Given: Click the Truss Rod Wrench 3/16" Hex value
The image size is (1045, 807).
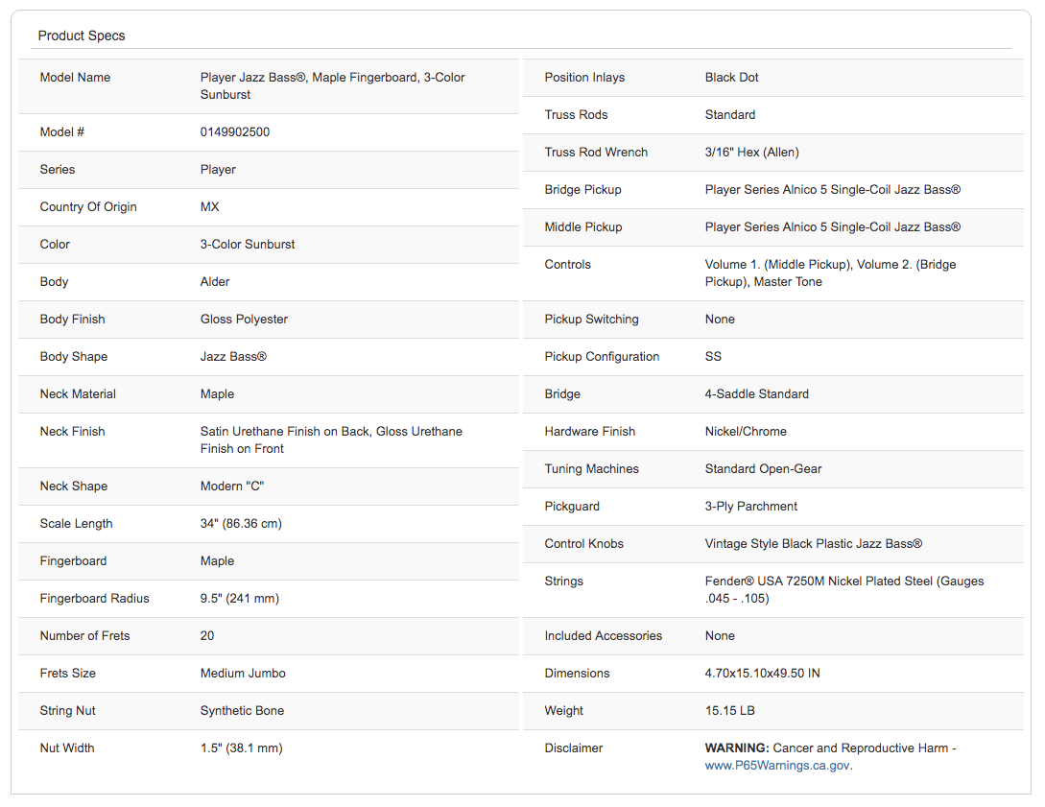Looking at the screenshot, I should click(x=751, y=152).
